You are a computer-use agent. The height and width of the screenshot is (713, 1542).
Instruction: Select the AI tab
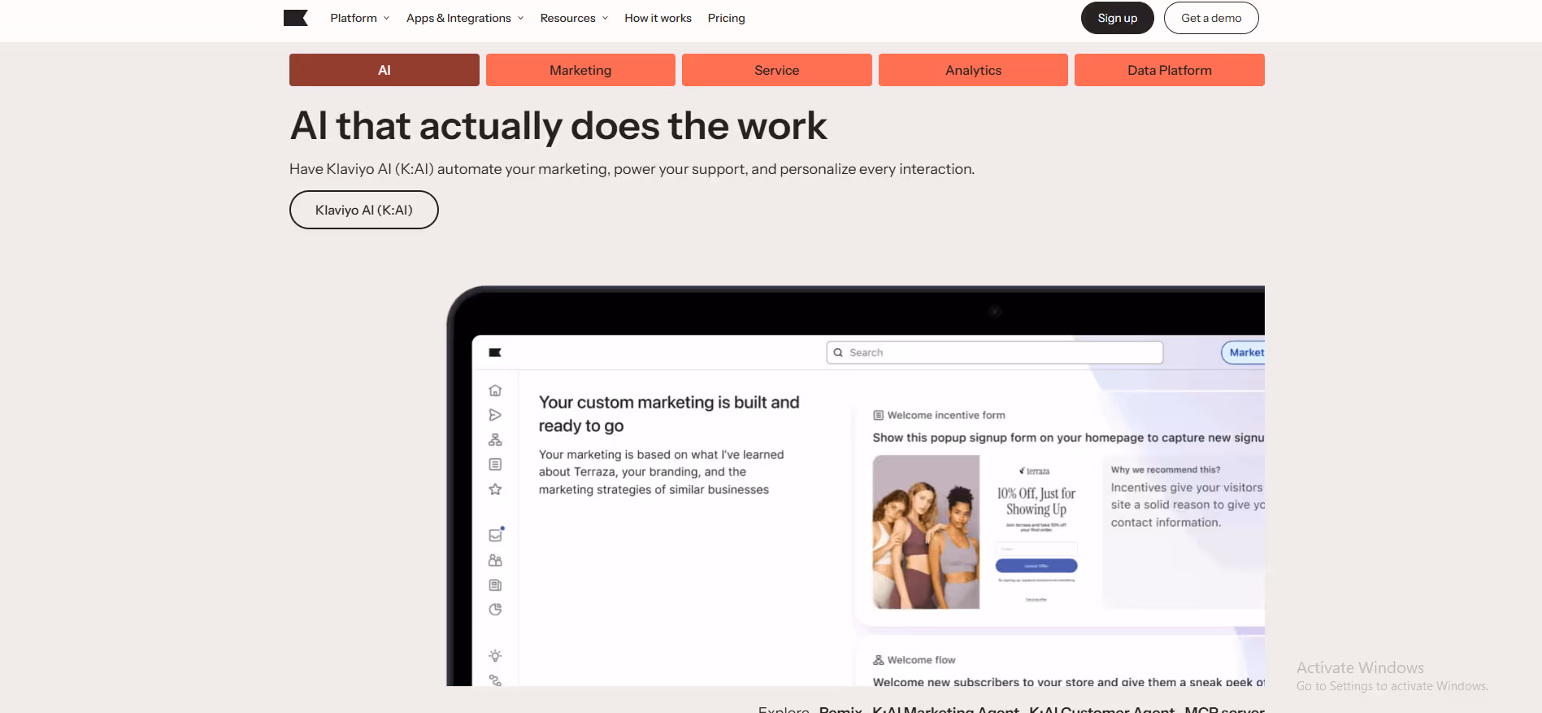click(384, 70)
